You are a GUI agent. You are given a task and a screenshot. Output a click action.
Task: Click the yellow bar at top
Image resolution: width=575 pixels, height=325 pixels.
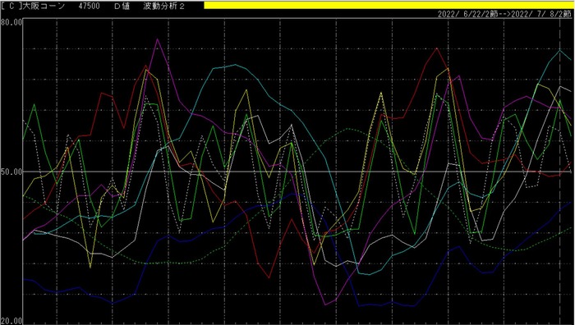coord(389,5)
